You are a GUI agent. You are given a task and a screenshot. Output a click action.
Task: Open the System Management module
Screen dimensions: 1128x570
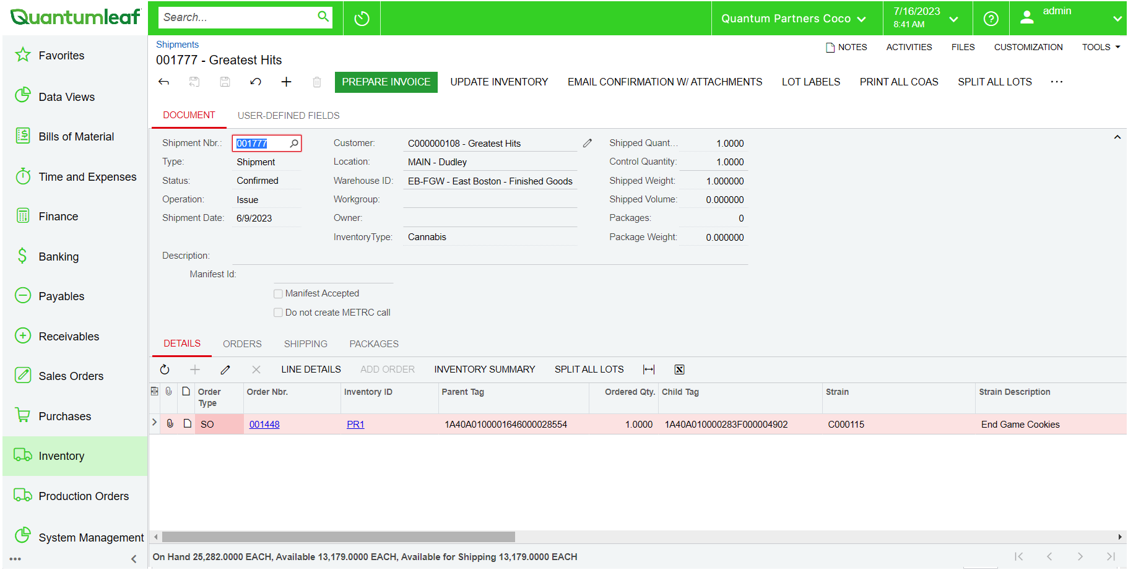click(91, 538)
